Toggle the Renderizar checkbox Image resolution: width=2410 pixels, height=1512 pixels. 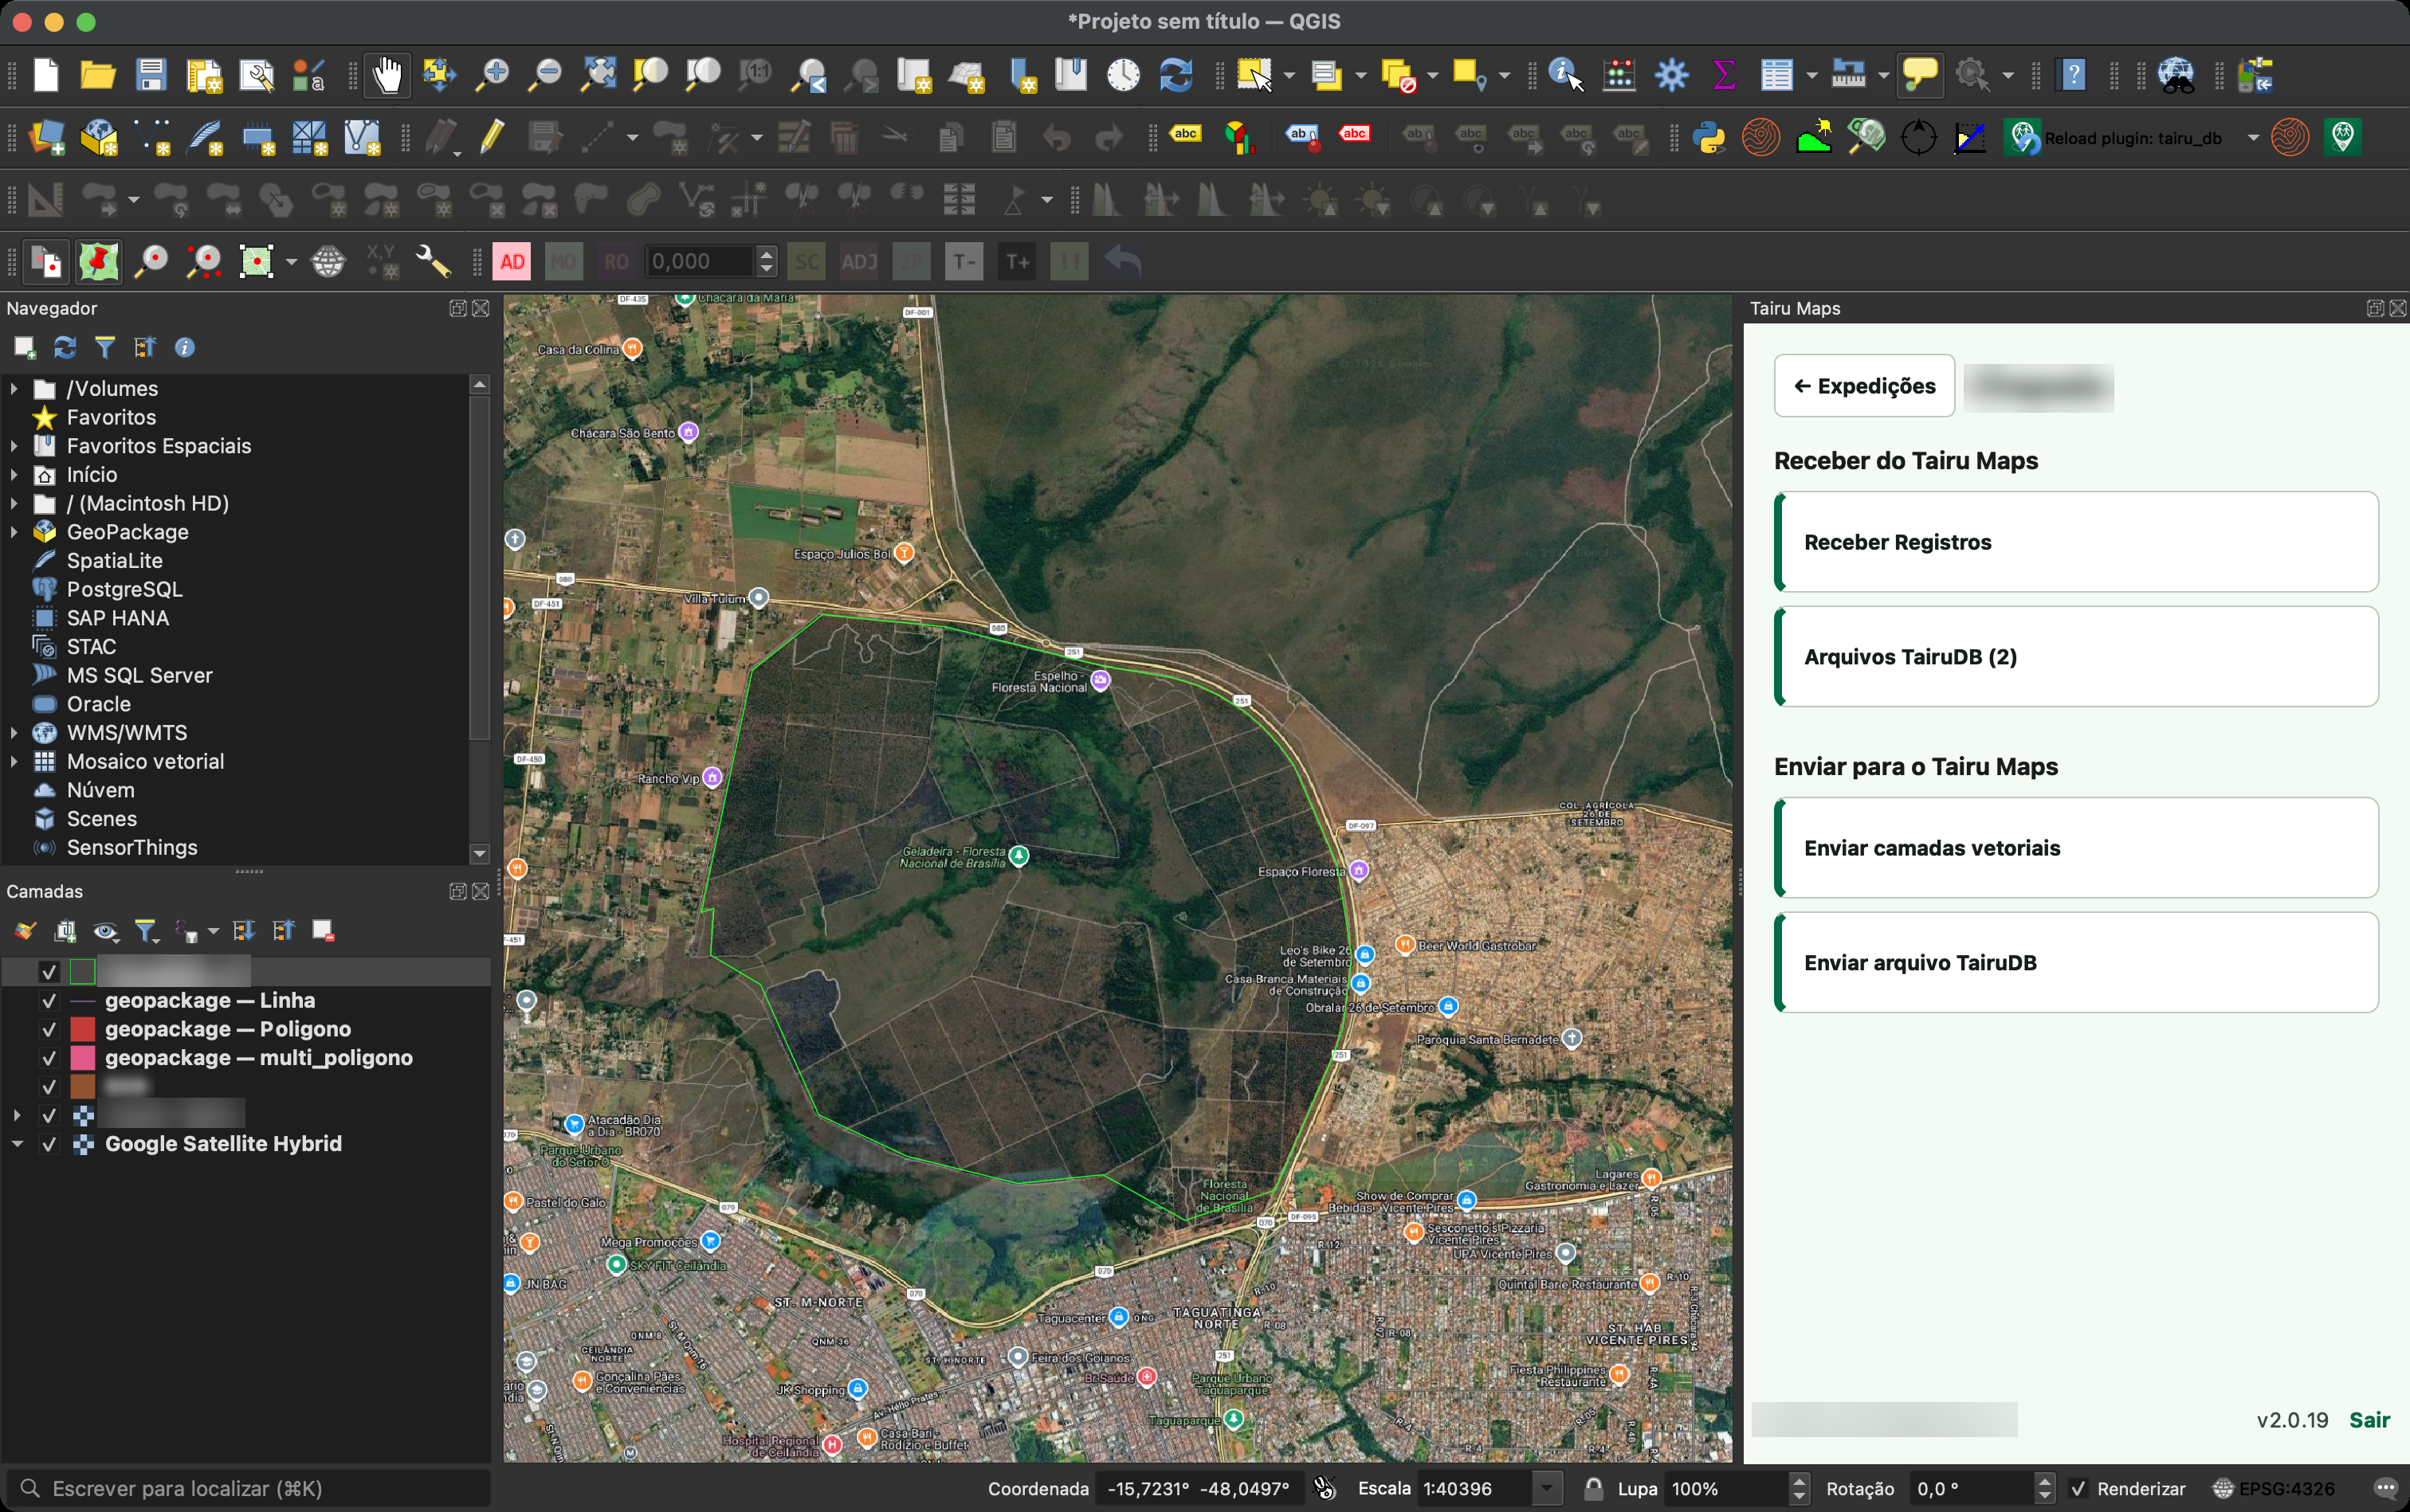[2078, 1489]
